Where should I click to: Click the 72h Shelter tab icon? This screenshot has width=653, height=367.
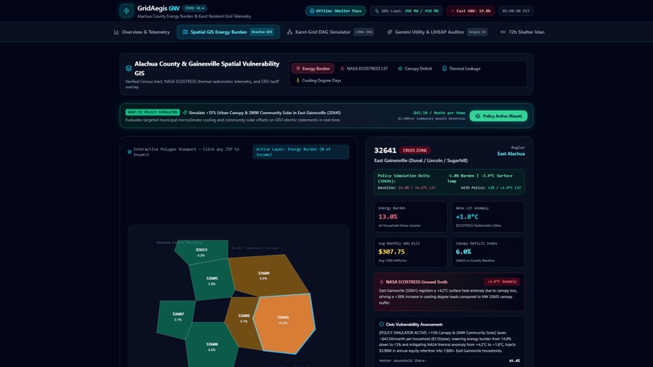(503, 32)
